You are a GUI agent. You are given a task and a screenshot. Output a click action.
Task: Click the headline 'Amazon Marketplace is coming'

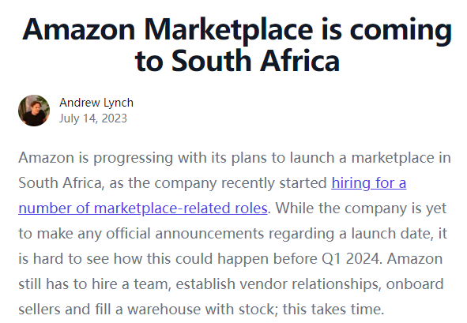pos(237,30)
